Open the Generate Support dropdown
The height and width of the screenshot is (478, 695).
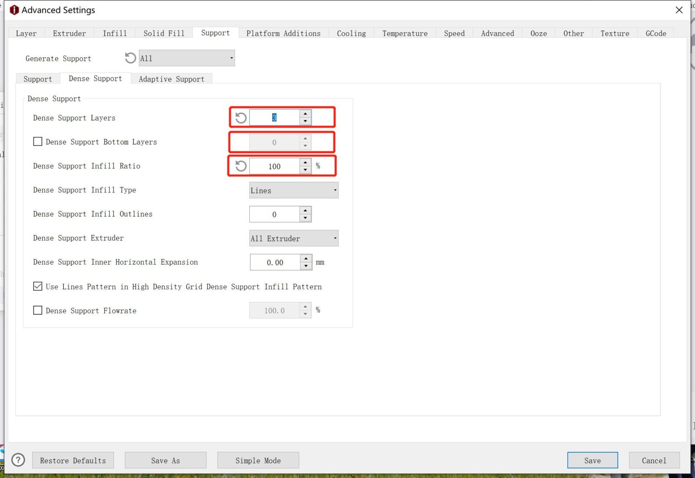pos(187,58)
